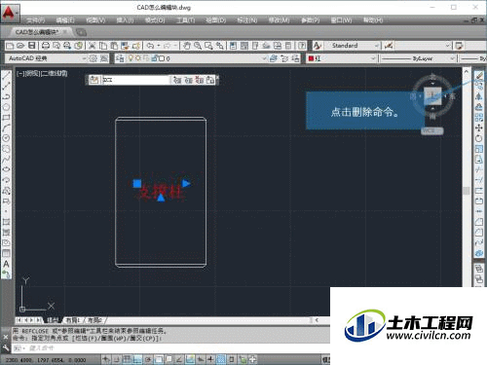Toggle 3D Object Snap in status bar
Image resolution: width=487 pixels, height=365 pixels.
coord(169,359)
